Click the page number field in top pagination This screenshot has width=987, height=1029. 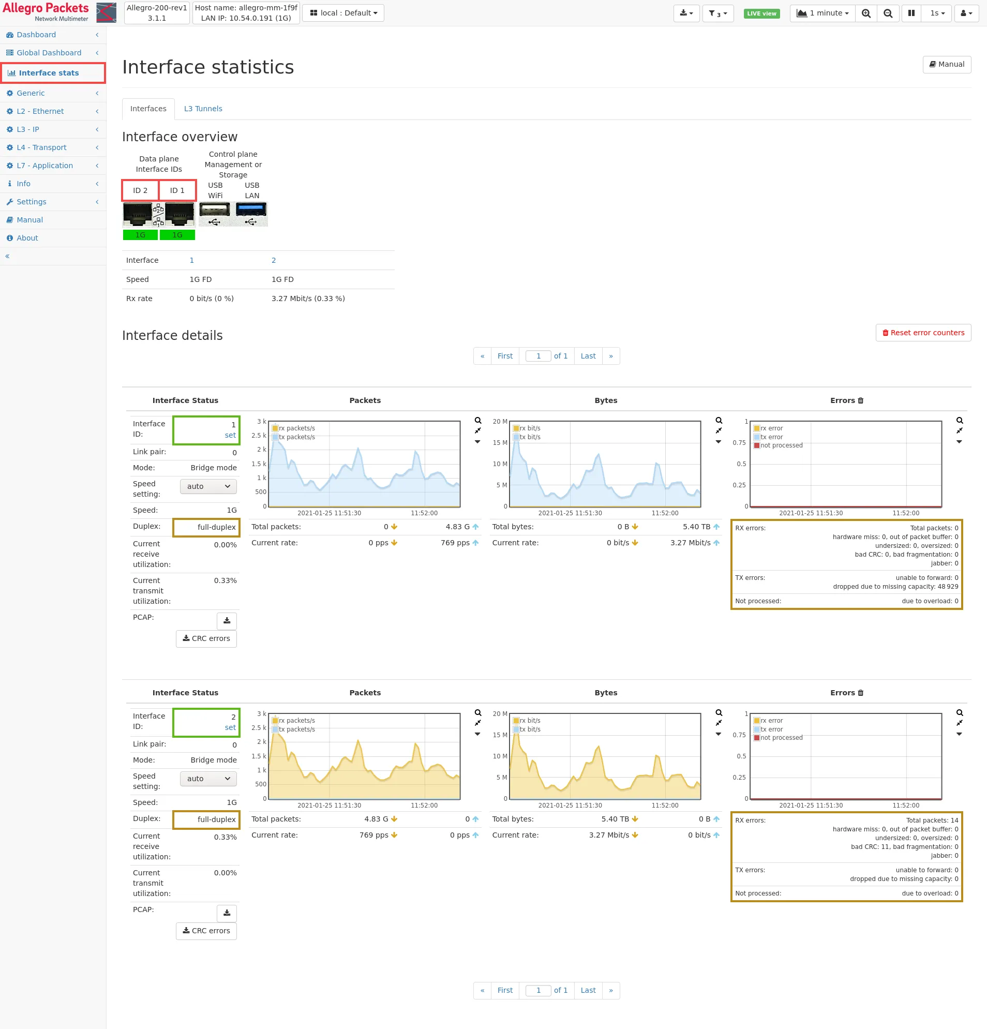pyautogui.click(x=538, y=356)
